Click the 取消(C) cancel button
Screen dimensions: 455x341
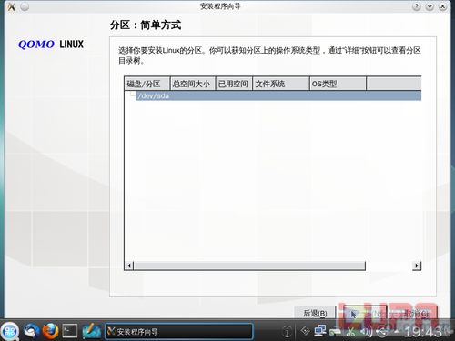[417, 314]
